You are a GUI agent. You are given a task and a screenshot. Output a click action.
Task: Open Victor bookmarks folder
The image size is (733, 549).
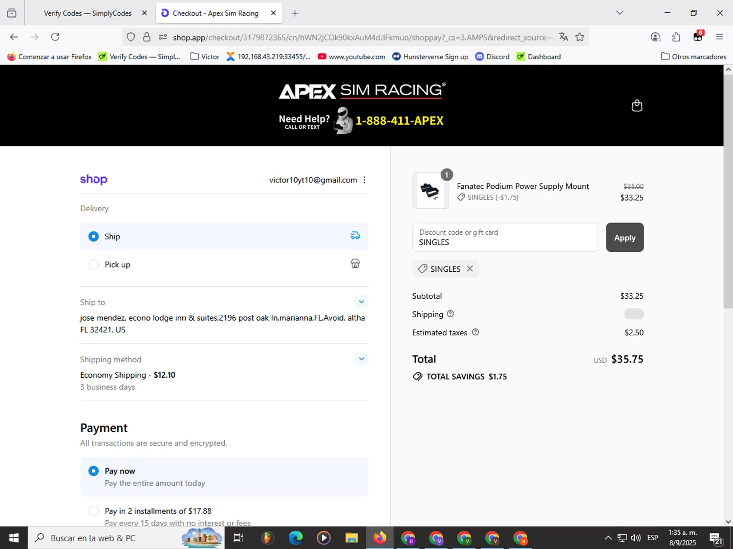pyautogui.click(x=205, y=57)
